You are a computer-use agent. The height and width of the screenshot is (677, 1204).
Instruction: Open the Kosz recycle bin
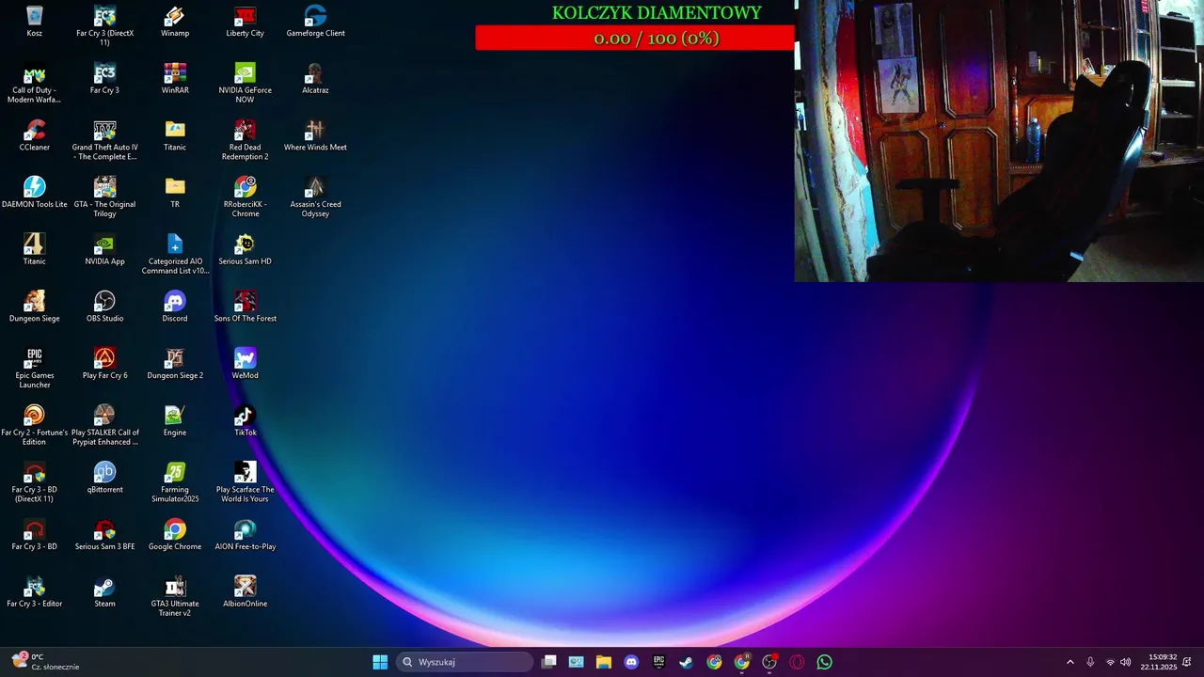coord(34,22)
